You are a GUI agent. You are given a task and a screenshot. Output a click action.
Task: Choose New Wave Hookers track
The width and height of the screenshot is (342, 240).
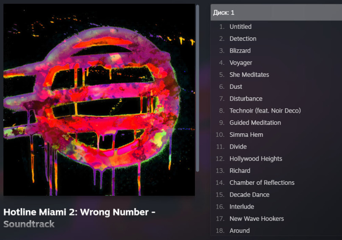point(276,219)
